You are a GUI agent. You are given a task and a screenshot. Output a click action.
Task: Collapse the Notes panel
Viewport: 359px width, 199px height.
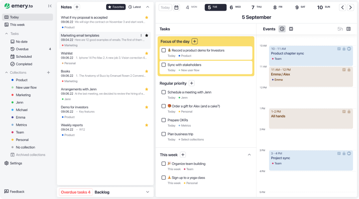[x=148, y=7]
